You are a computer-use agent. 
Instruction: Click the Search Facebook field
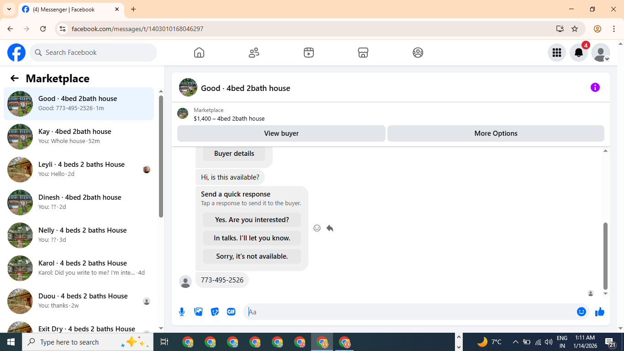click(93, 53)
